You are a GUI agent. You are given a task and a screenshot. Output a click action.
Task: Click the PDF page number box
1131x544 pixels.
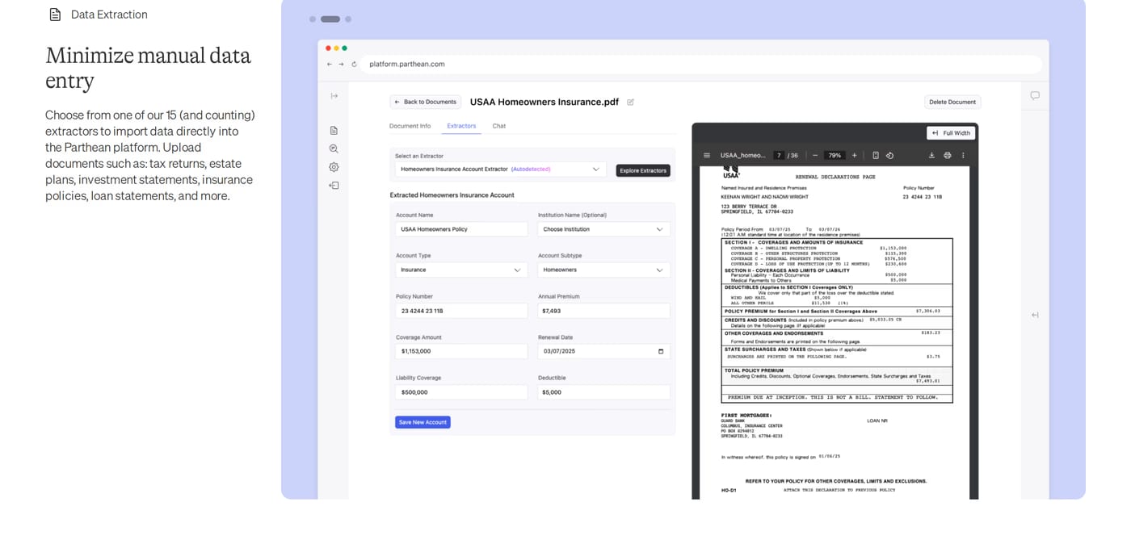tap(779, 155)
